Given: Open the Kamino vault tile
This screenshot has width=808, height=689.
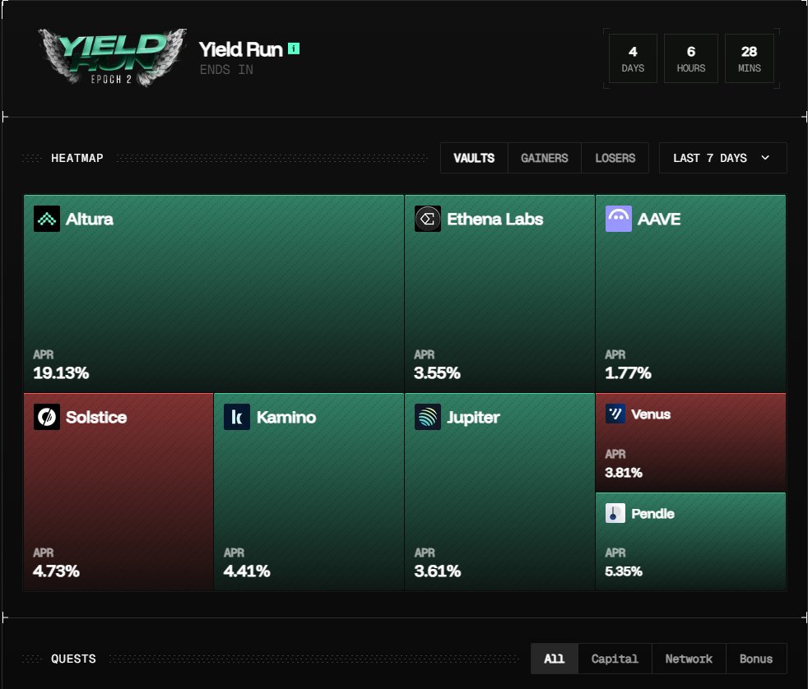Looking at the screenshot, I should pos(309,492).
